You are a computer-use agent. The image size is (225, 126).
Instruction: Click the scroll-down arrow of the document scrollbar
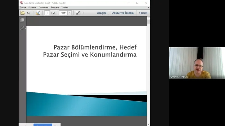point(148,125)
